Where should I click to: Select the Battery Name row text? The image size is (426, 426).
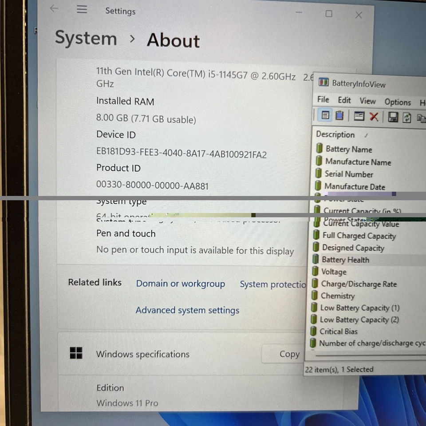(349, 149)
